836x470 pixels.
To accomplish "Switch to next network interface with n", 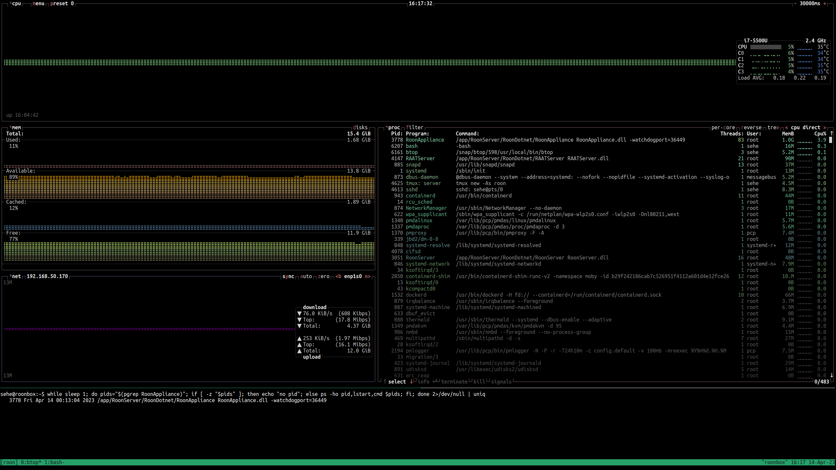I will tap(368, 276).
